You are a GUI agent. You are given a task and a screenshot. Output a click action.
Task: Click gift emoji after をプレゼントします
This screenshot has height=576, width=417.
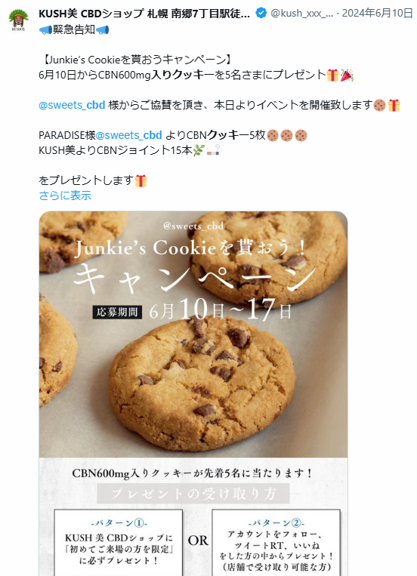[x=141, y=180]
